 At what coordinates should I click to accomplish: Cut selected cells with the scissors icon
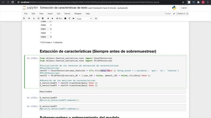click(34, 18)
